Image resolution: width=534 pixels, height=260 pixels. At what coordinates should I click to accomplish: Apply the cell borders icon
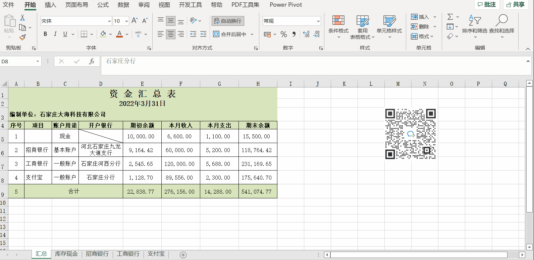click(84, 34)
